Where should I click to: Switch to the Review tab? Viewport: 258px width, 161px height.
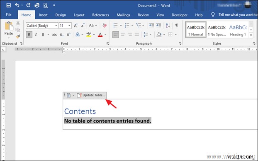click(x=144, y=15)
